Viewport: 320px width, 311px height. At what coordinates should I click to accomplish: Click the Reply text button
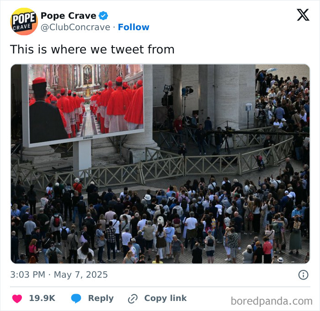coord(101,298)
